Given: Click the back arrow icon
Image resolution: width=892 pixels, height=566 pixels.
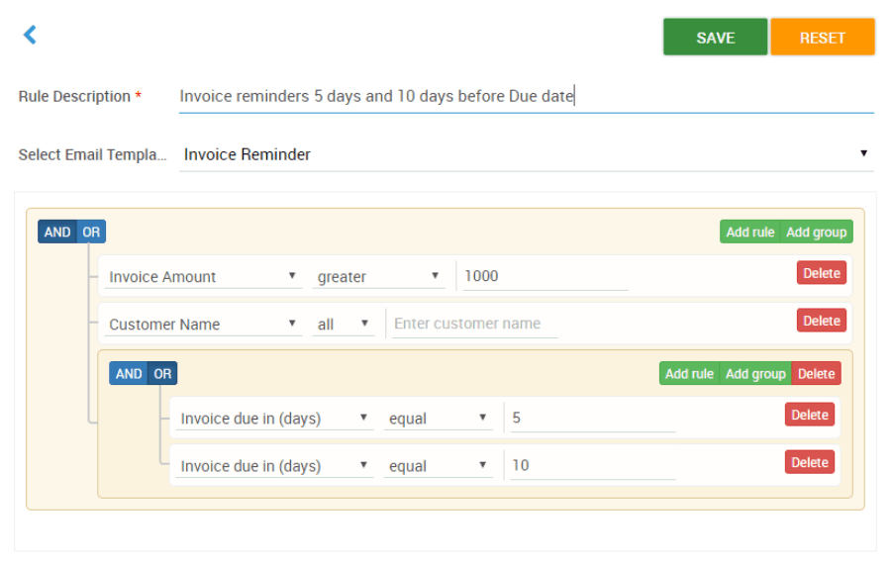Looking at the screenshot, I should 30,36.
